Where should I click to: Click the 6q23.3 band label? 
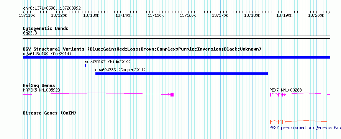point(30,33)
